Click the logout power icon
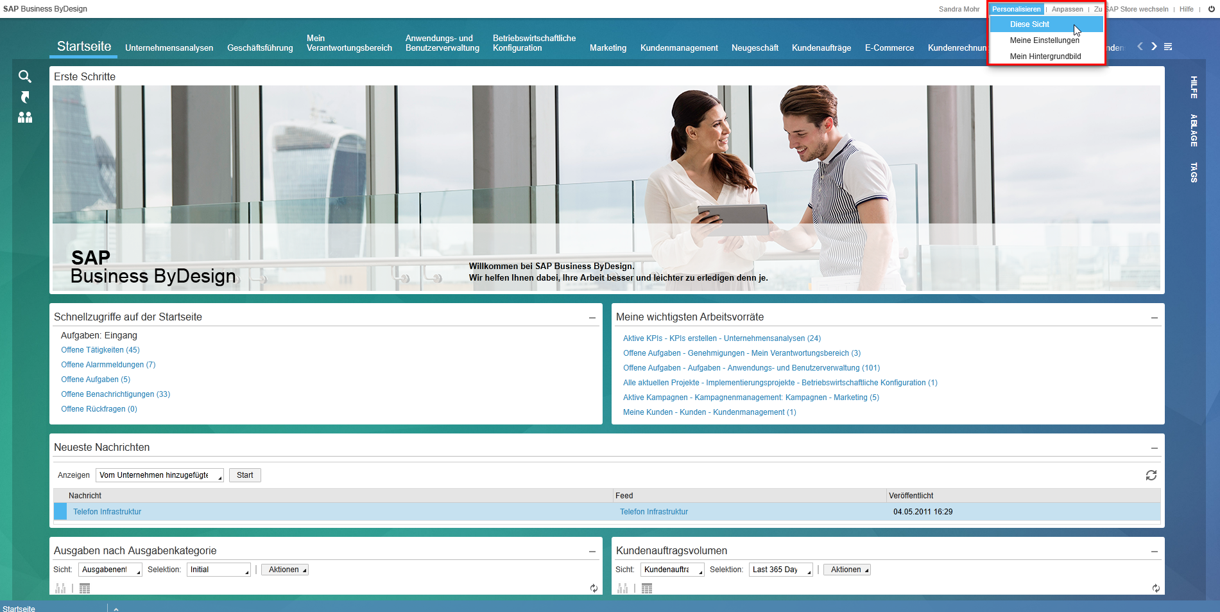This screenshot has width=1220, height=612. pyautogui.click(x=1212, y=9)
